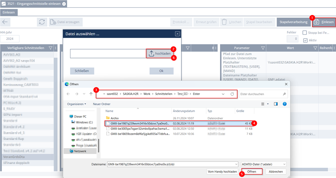The height and width of the screenshot is (178, 336).
Task: Go up one folder level in file dialog
Action: [91, 94]
